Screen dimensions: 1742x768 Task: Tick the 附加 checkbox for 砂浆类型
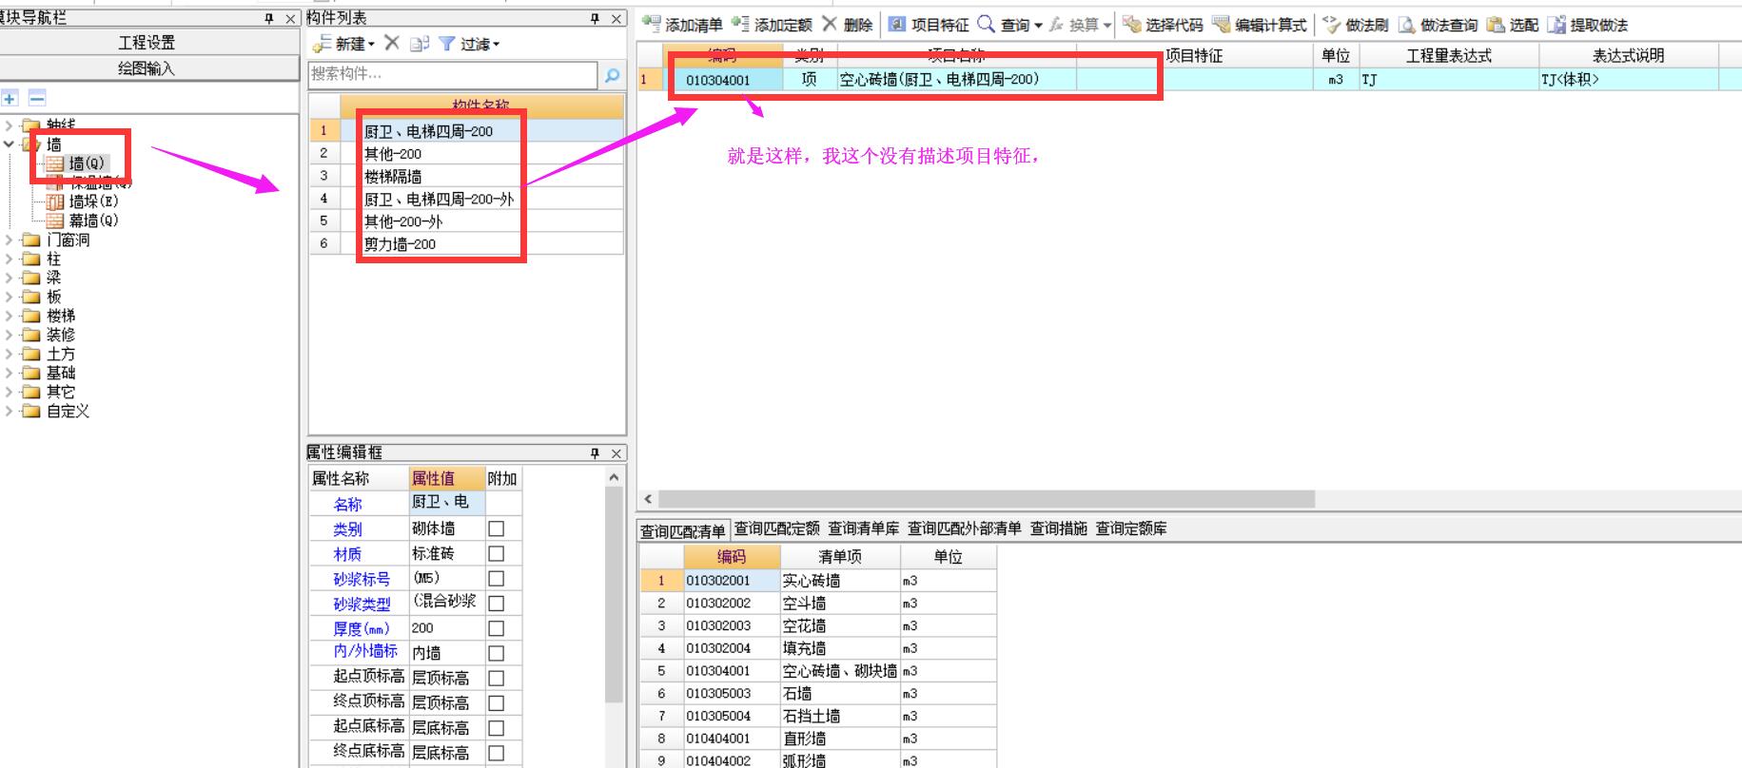[x=496, y=603]
